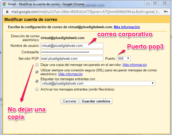Toggle the secure SSL connection checkbox
The height and width of the screenshot is (135, 172).
(x=37, y=72)
